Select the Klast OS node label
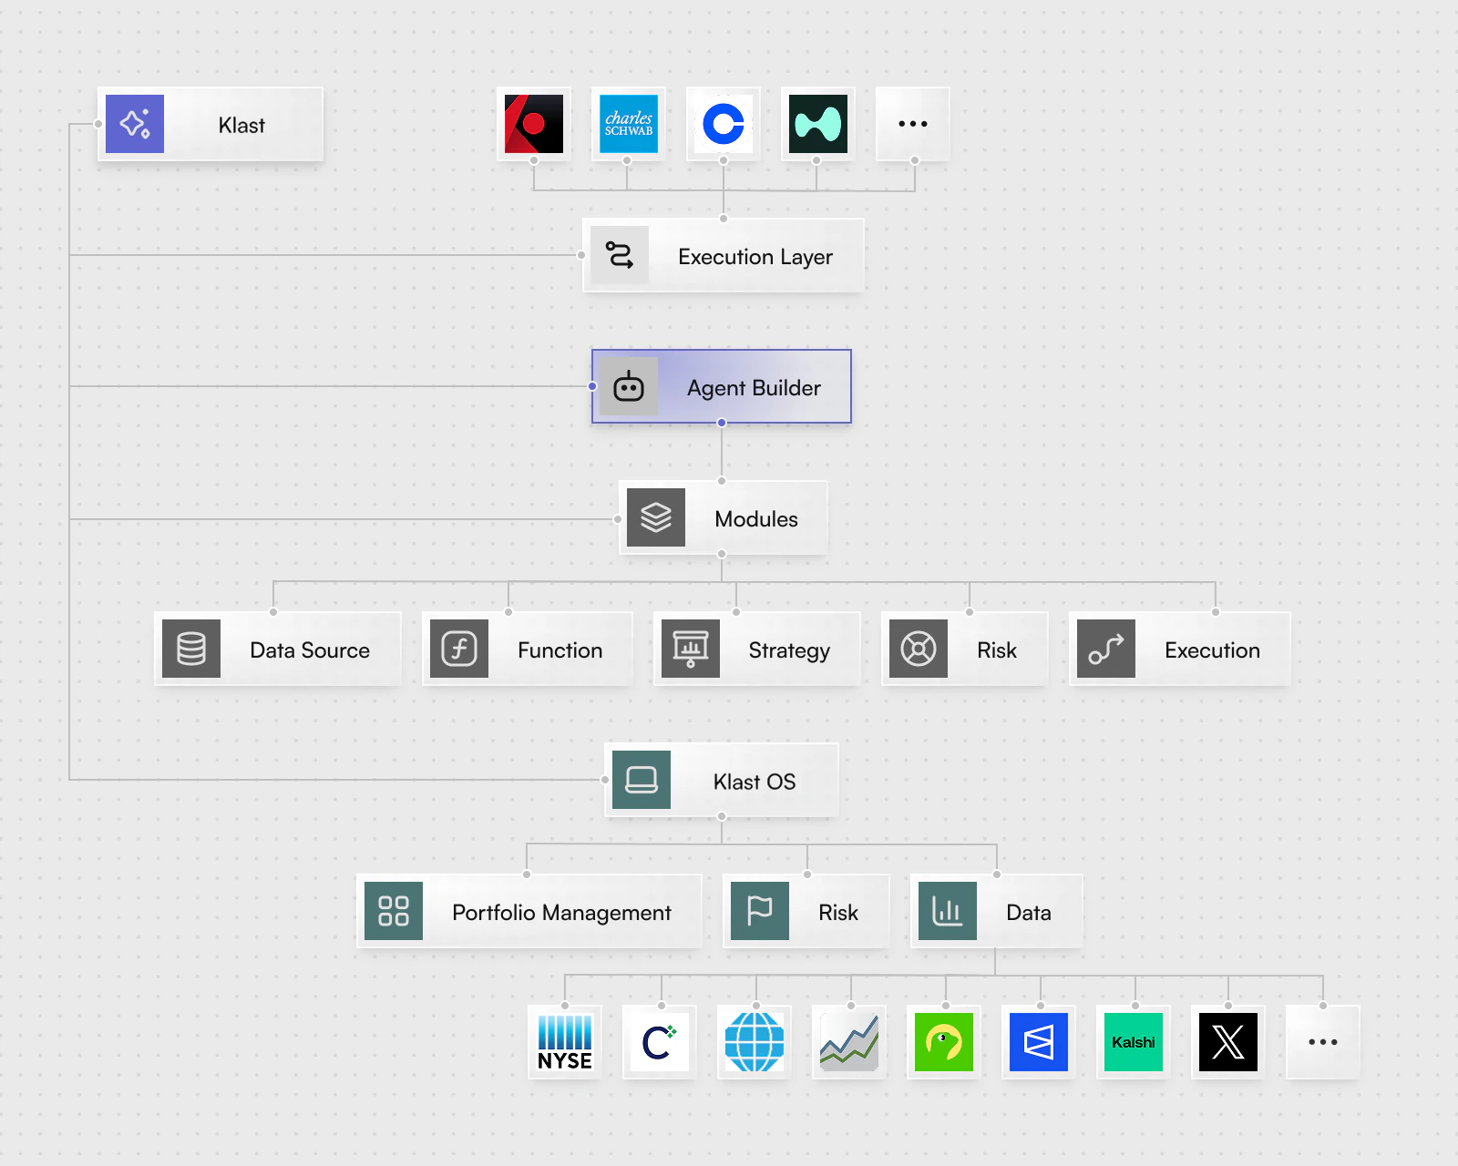Image resolution: width=1458 pixels, height=1166 pixels. [x=755, y=782]
